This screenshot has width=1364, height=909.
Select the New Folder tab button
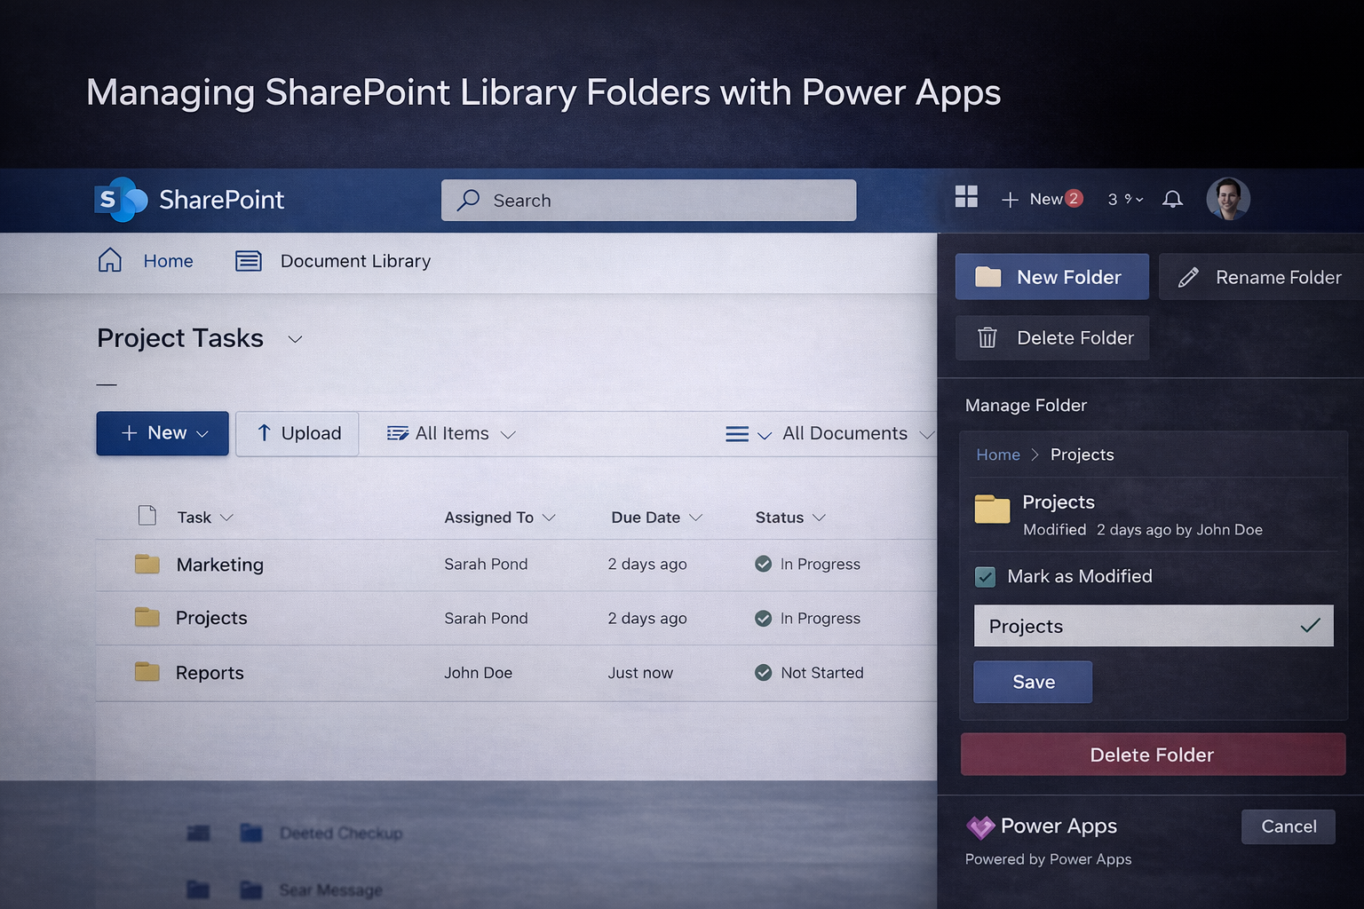click(x=1052, y=277)
